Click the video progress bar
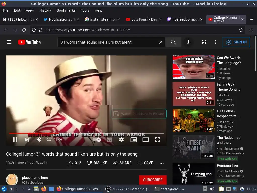Viewport: 257px width, 193px height. tap(86, 133)
